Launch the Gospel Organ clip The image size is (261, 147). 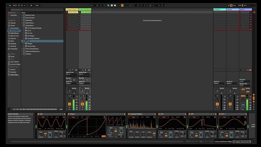[66, 12]
